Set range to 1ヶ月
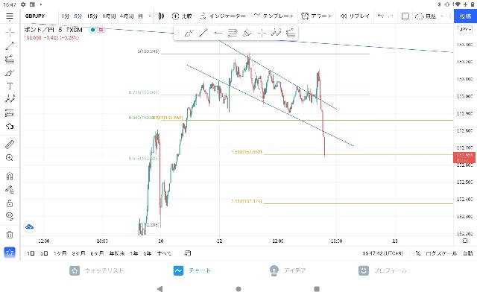This screenshot has width=477, height=298. coord(60,253)
